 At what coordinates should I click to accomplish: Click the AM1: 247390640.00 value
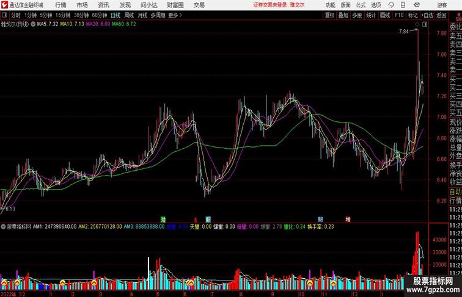click(x=54, y=227)
